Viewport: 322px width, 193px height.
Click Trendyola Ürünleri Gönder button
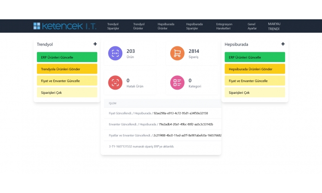pos(67,69)
